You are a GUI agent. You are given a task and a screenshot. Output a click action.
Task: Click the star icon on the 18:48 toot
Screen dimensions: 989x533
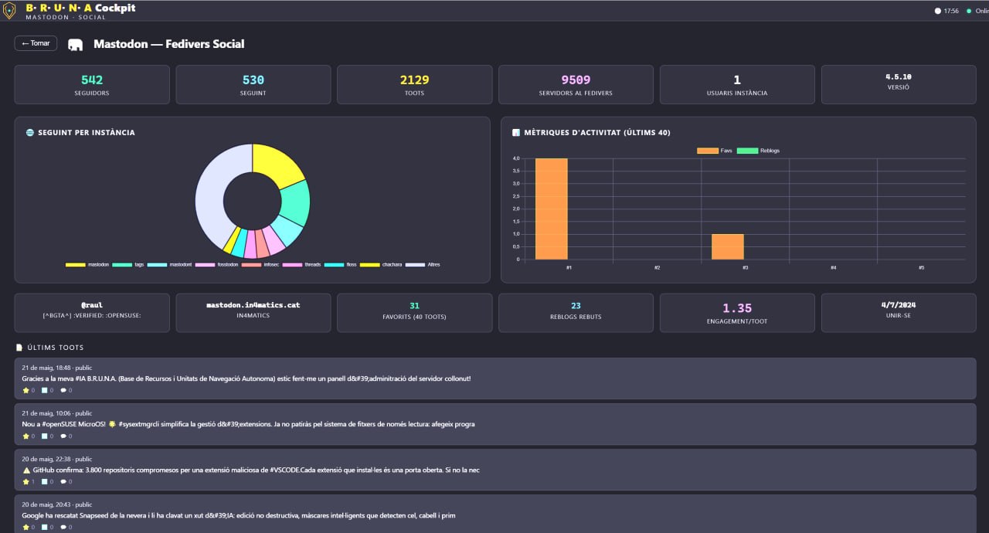(25, 390)
